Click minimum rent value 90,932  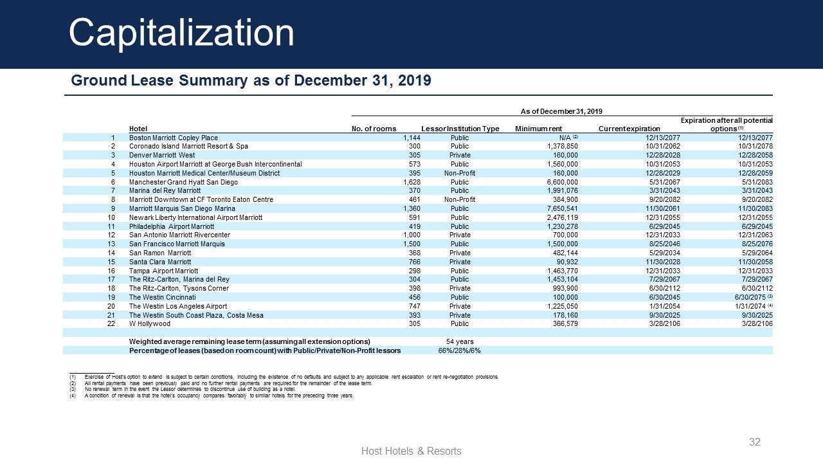[x=566, y=262]
